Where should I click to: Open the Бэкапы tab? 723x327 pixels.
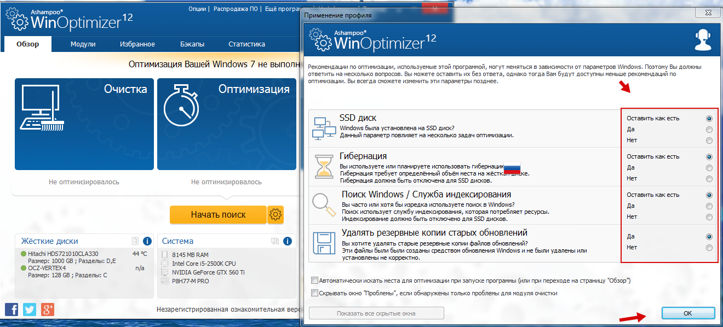coord(192,44)
